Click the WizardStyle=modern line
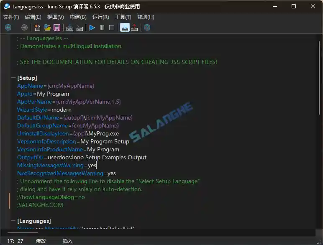Viewport: 323px width, 245px height. tap(44, 110)
